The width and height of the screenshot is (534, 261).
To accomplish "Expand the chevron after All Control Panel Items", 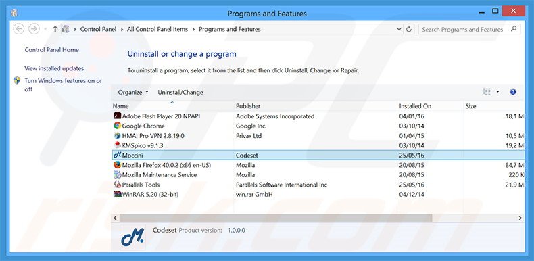I will [193, 29].
